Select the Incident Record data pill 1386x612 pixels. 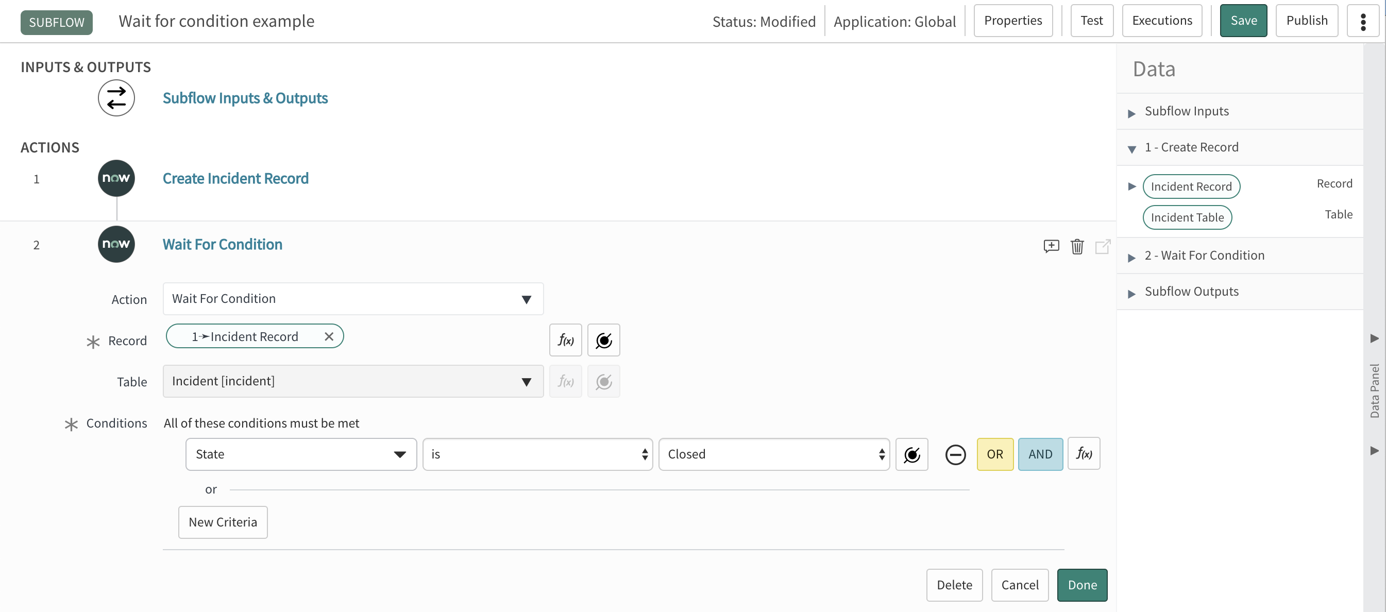click(x=1191, y=186)
